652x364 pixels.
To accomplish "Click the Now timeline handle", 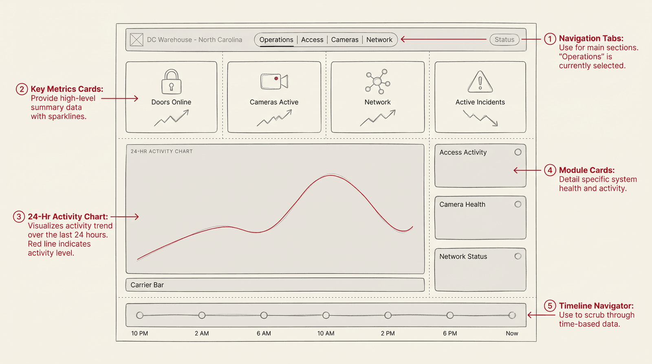I will pos(512,315).
